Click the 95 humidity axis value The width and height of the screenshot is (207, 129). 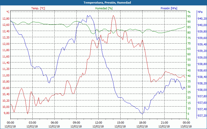[189, 16]
